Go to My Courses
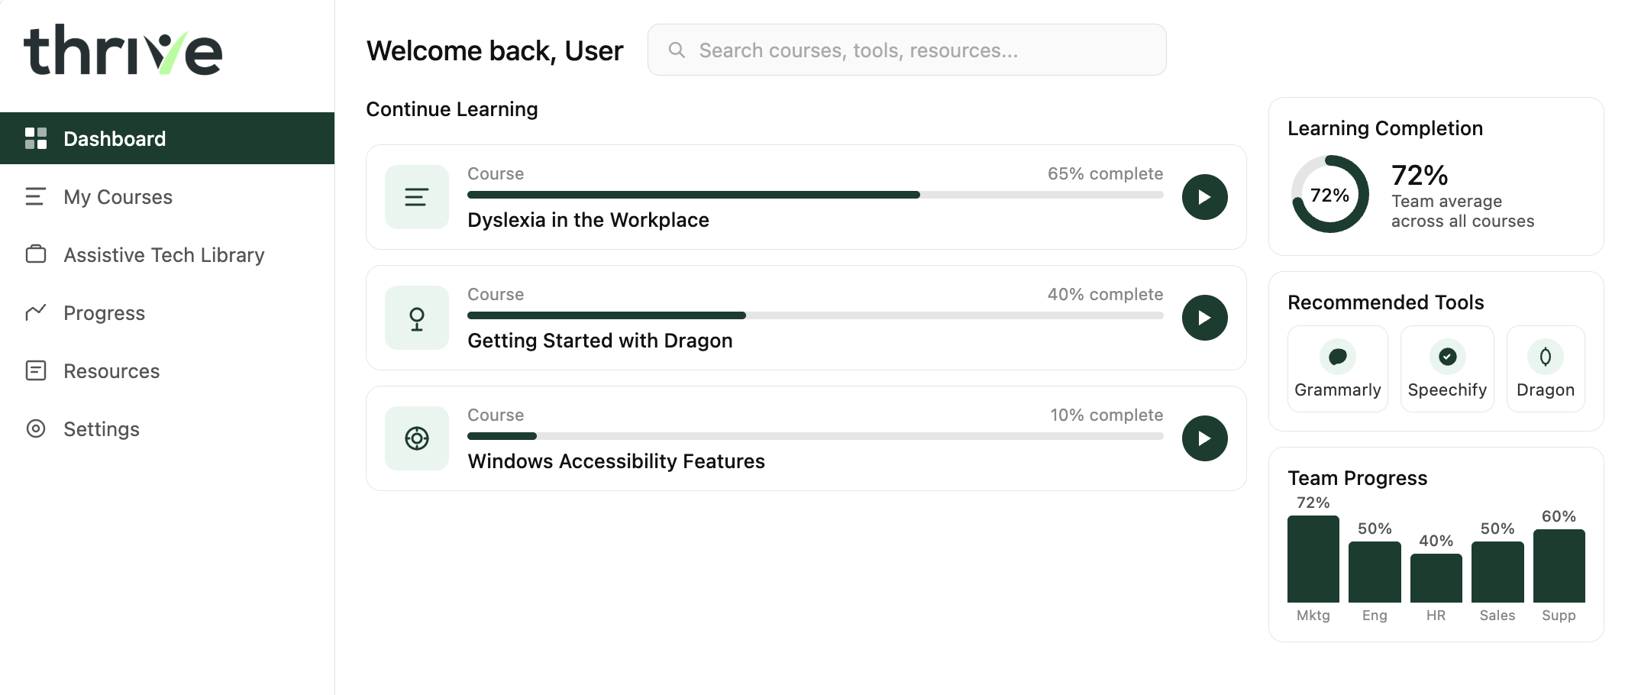 coord(118,197)
